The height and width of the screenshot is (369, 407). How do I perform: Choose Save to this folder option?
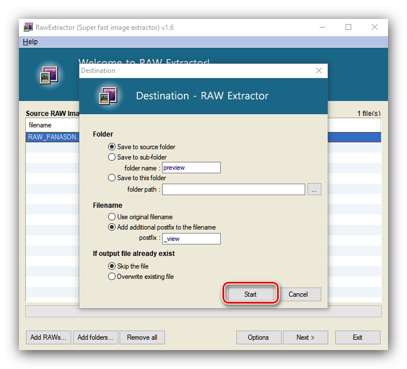tap(137, 178)
